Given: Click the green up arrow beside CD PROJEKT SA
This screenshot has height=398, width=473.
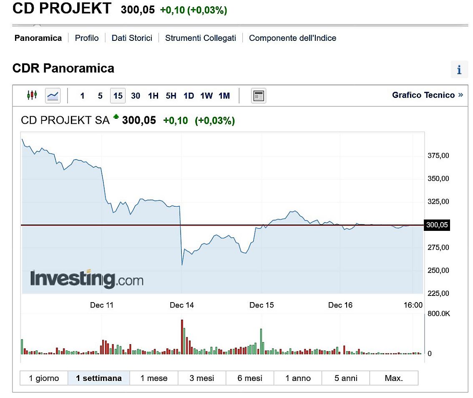Looking at the screenshot, I should 116,118.
